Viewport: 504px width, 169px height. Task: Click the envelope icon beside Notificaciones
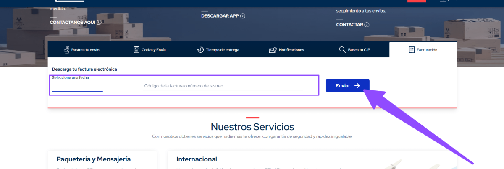pos(273,50)
